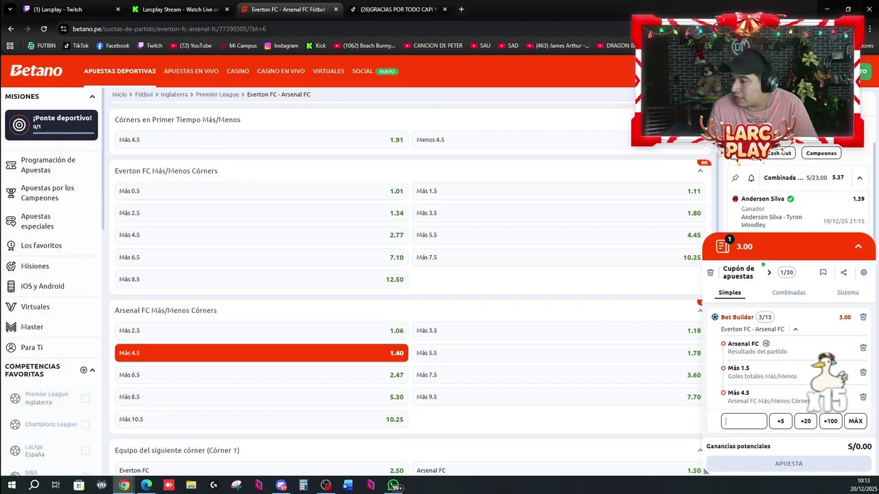879x494 pixels.
Task: Open Microsoft Store from taskbar
Action: click(x=79, y=485)
